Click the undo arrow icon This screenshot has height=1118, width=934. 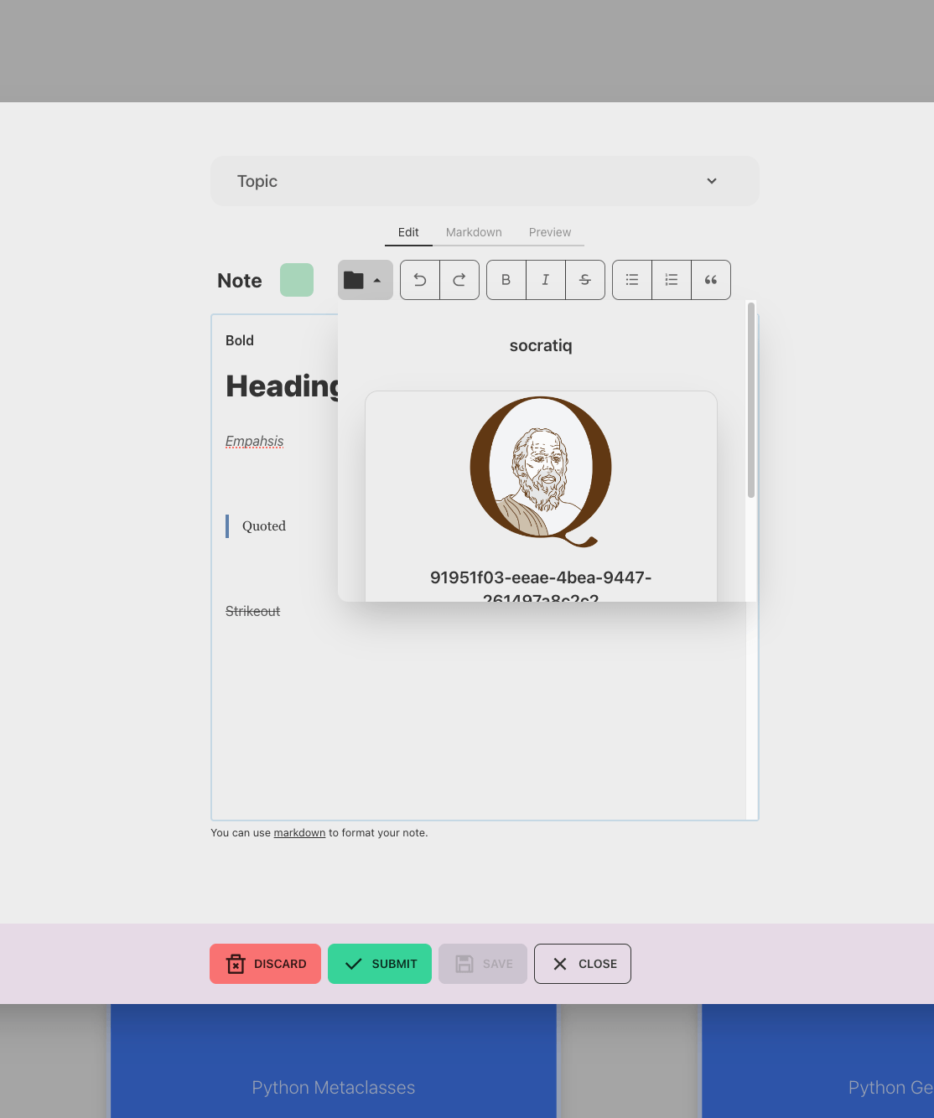coord(420,280)
